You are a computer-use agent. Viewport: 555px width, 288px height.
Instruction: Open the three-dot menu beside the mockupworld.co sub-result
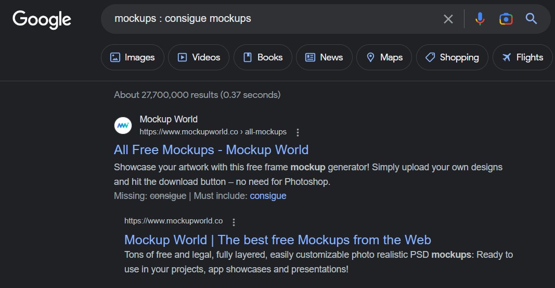234,222
